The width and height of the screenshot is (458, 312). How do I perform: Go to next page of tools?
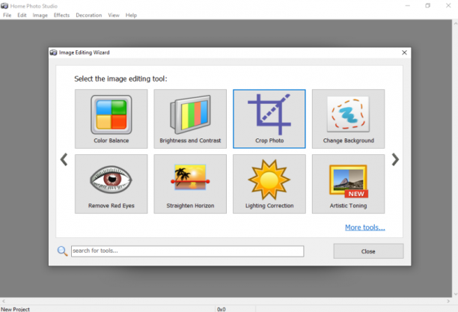pyautogui.click(x=395, y=159)
